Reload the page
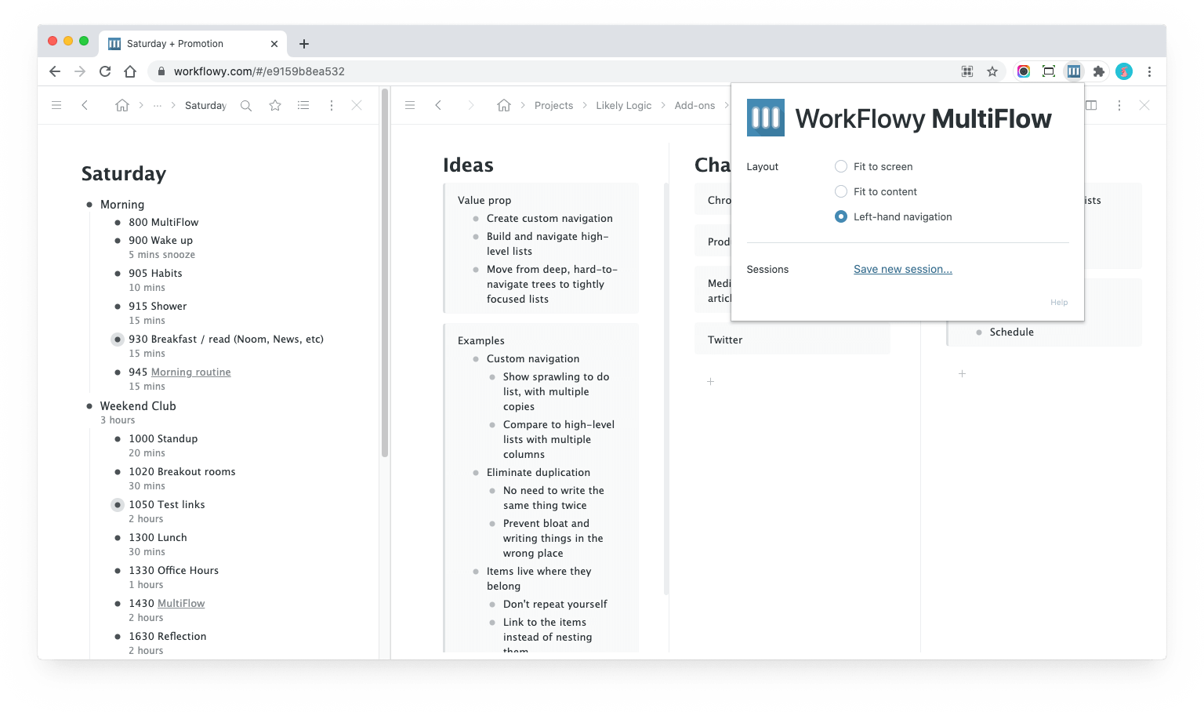The width and height of the screenshot is (1204, 712). (105, 71)
